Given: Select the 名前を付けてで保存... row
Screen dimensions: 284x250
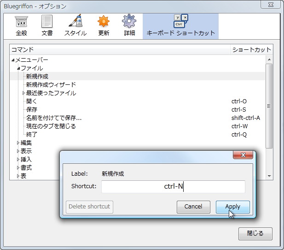Looking at the screenshot, I should pos(138,118).
